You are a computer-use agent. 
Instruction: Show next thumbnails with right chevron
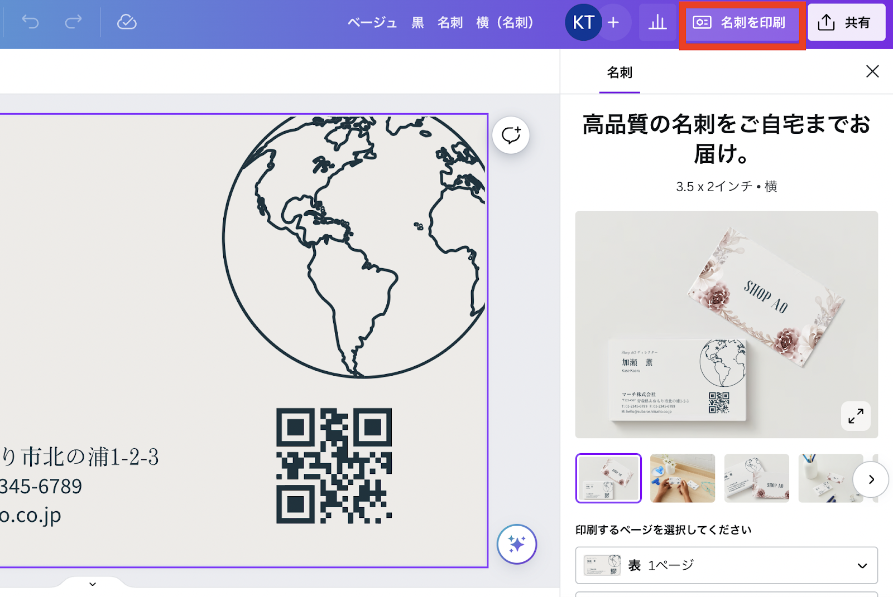[871, 479]
